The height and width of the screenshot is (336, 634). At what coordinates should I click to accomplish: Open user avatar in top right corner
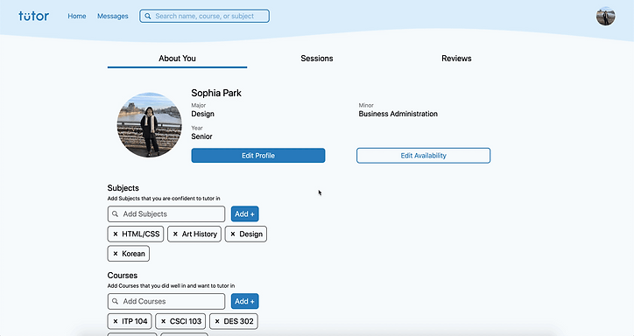(x=605, y=16)
